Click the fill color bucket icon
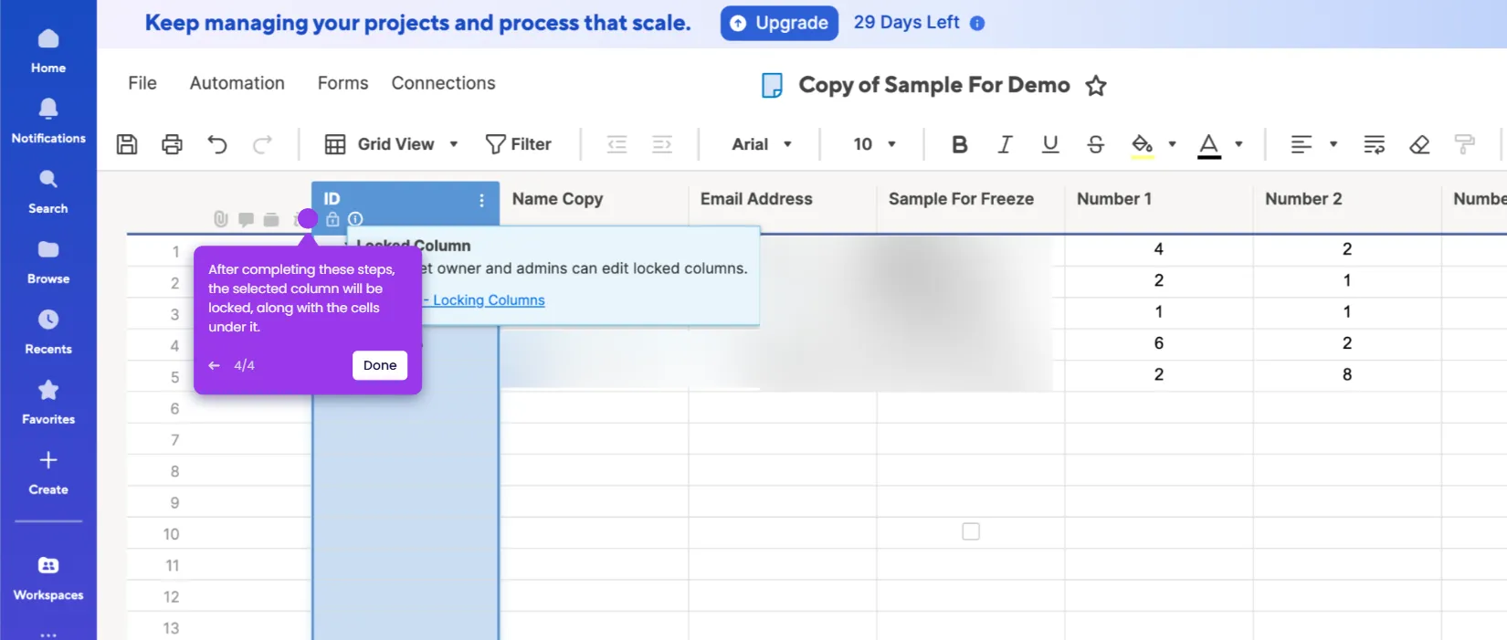1507x640 pixels. tap(1142, 145)
